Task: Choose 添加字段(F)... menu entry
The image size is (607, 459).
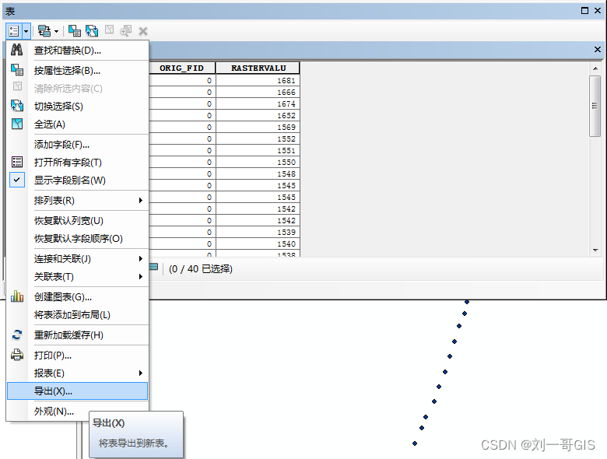Action: tap(77, 145)
